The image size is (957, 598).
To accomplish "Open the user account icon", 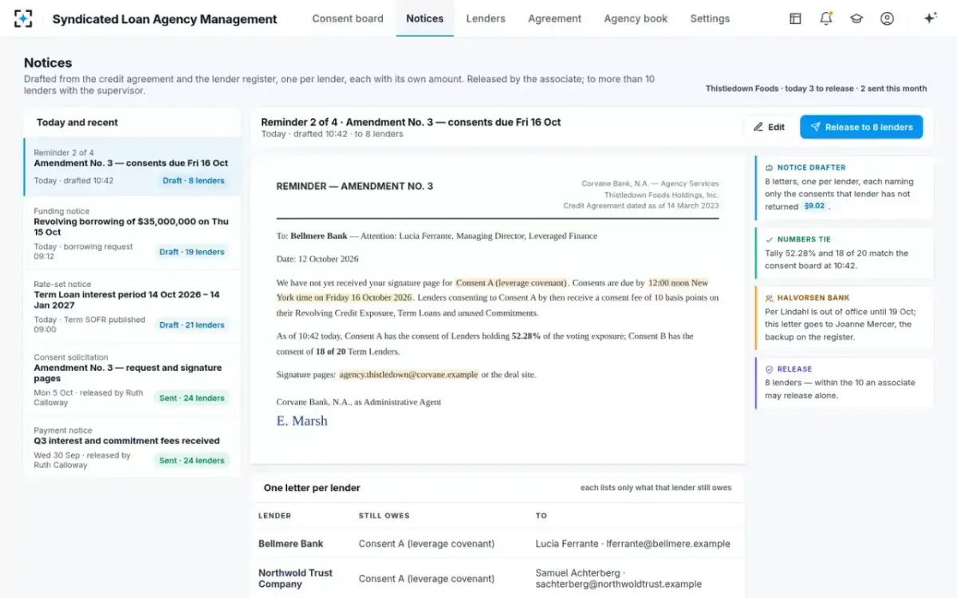I will click(x=887, y=18).
